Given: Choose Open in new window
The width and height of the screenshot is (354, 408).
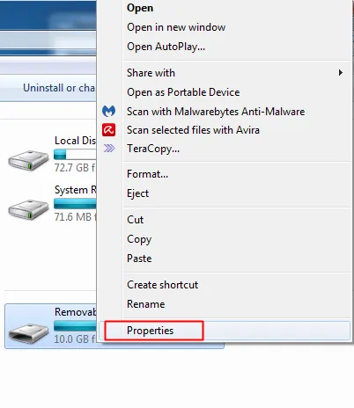Looking at the screenshot, I should click(176, 27).
